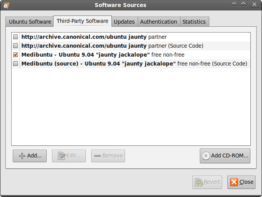This screenshot has height=197, width=262.
Task: Click the Edit pencil icon
Action: [x=61, y=156]
